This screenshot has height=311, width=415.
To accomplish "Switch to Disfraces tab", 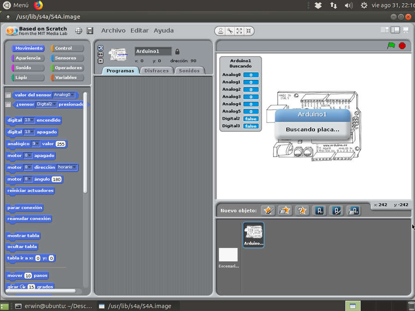I will 156,70.
